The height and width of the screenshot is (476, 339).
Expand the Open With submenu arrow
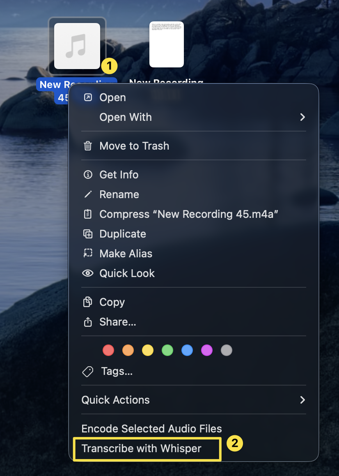point(302,117)
